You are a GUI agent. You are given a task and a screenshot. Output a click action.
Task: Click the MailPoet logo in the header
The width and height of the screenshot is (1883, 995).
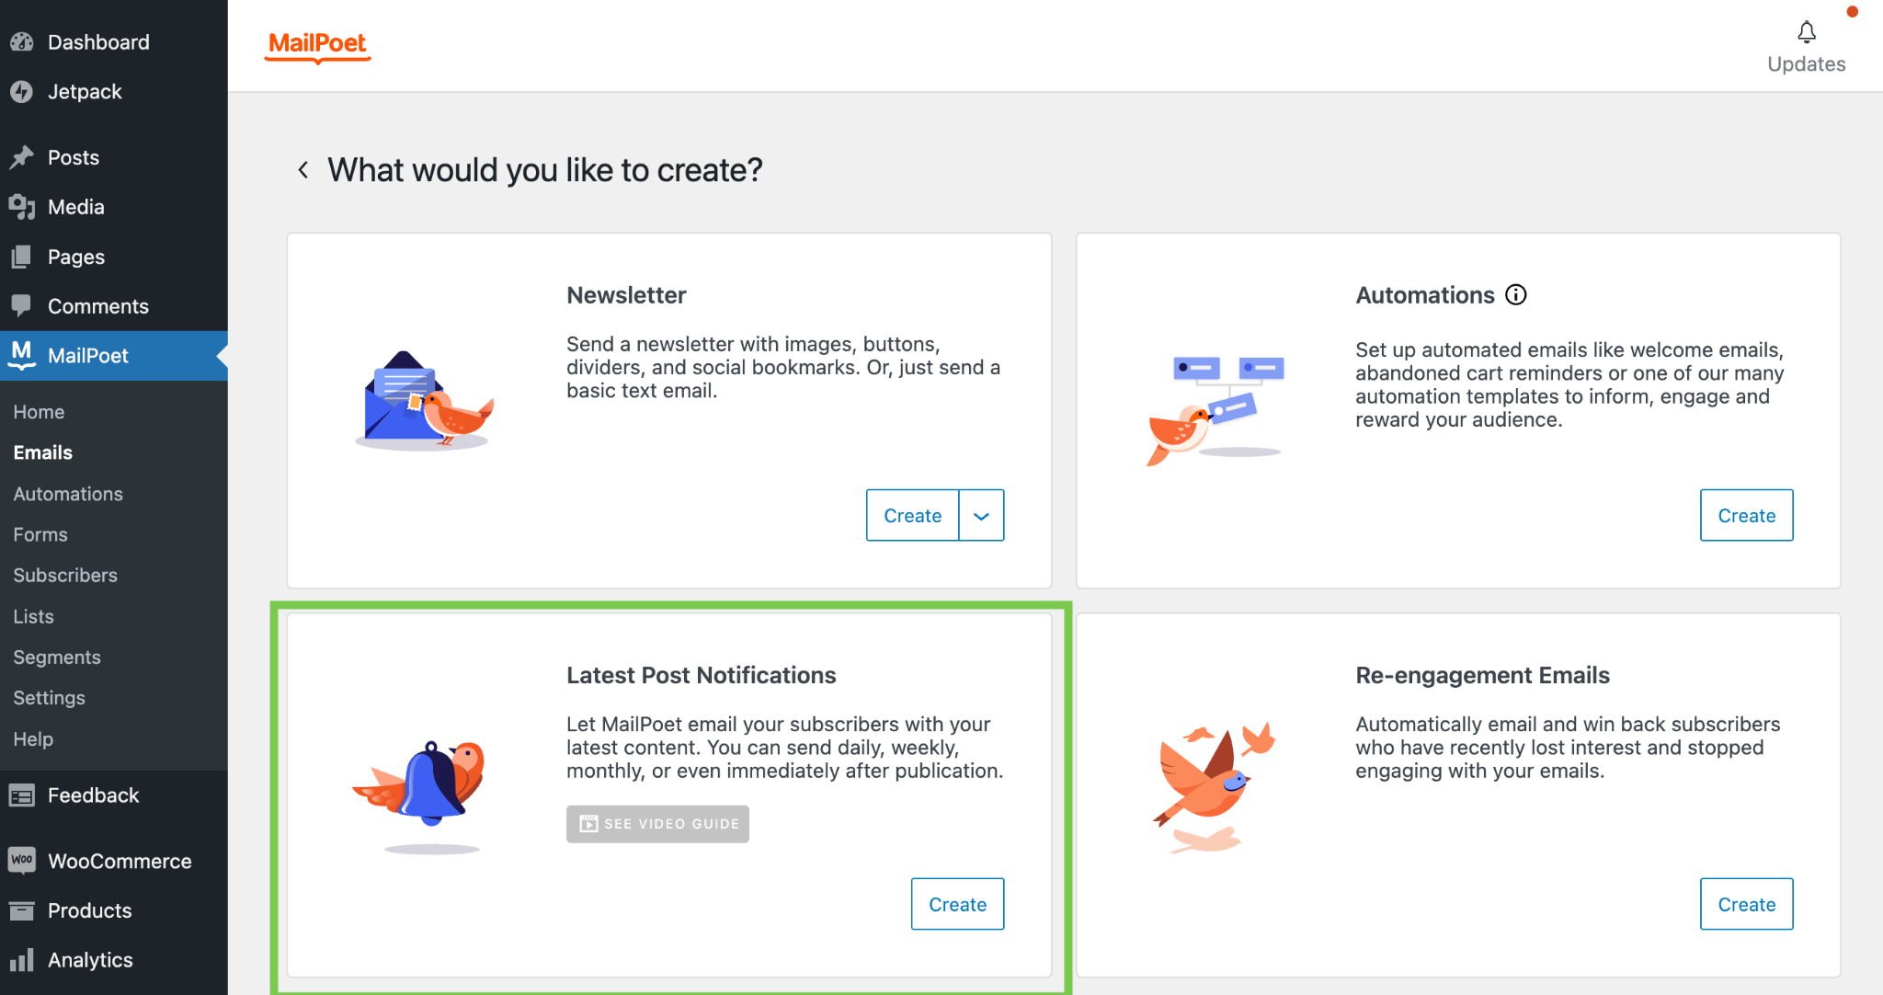coord(318,45)
